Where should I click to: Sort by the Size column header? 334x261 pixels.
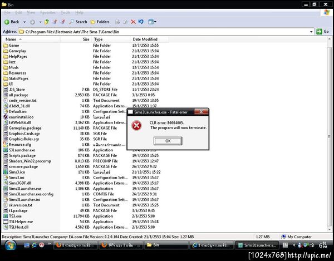click(x=76, y=39)
